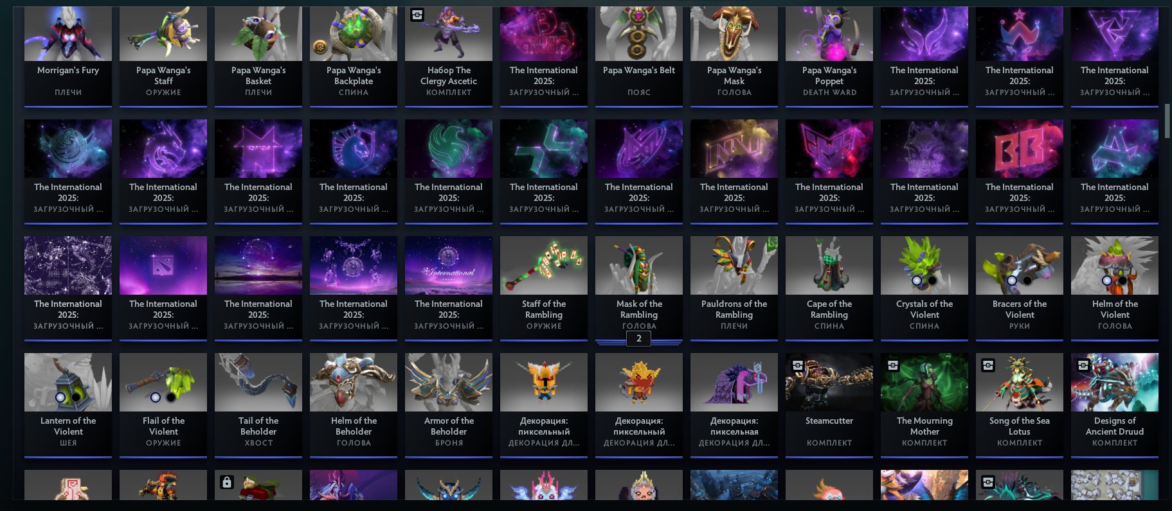Click the style circles on Lantern of the Violent
This screenshot has width=1172, height=511.
pos(68,397)
